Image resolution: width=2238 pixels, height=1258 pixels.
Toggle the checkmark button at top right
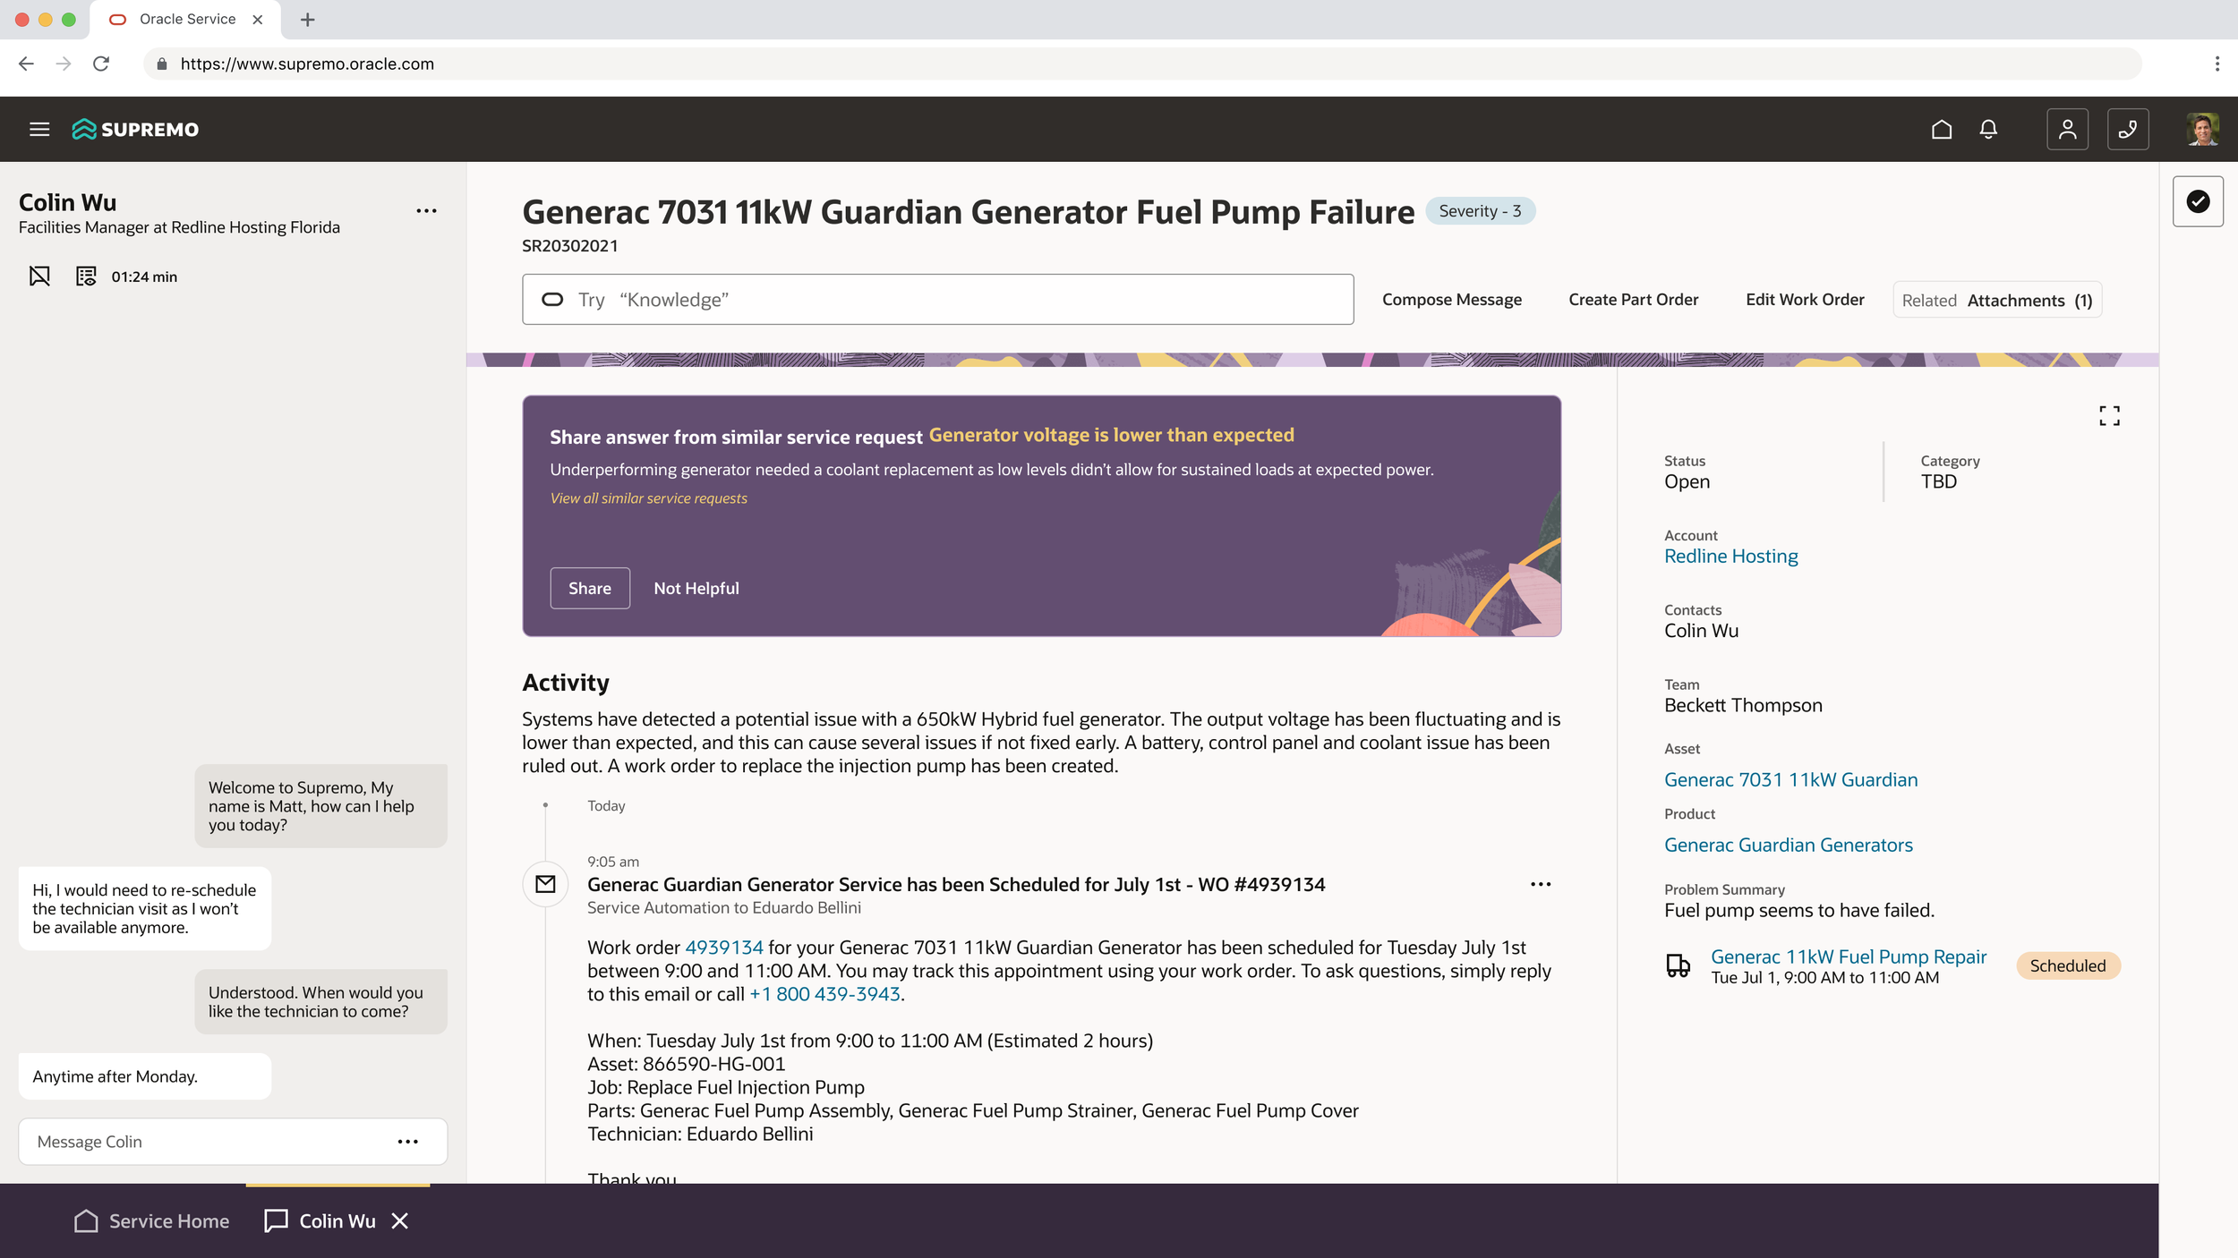click(2197, 201)
